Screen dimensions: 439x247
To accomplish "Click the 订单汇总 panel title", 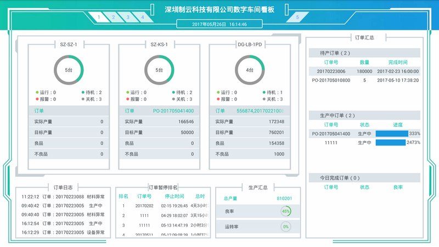I will 364,37.
